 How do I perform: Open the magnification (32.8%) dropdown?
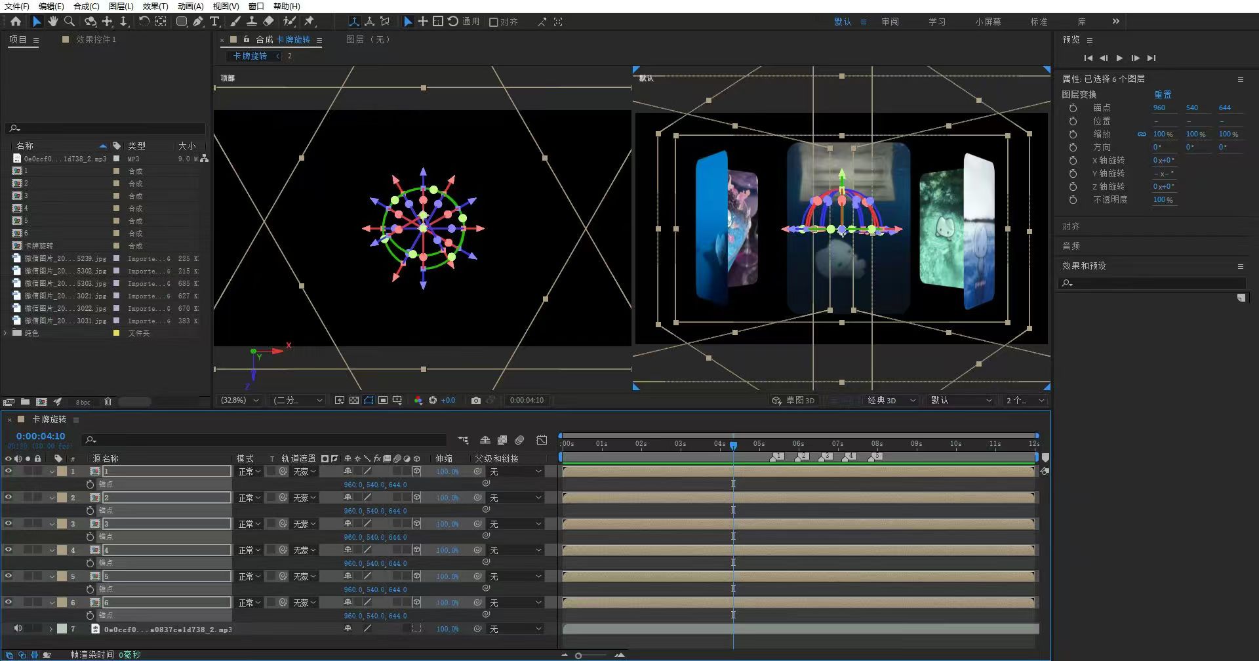[x=240, y=400]
